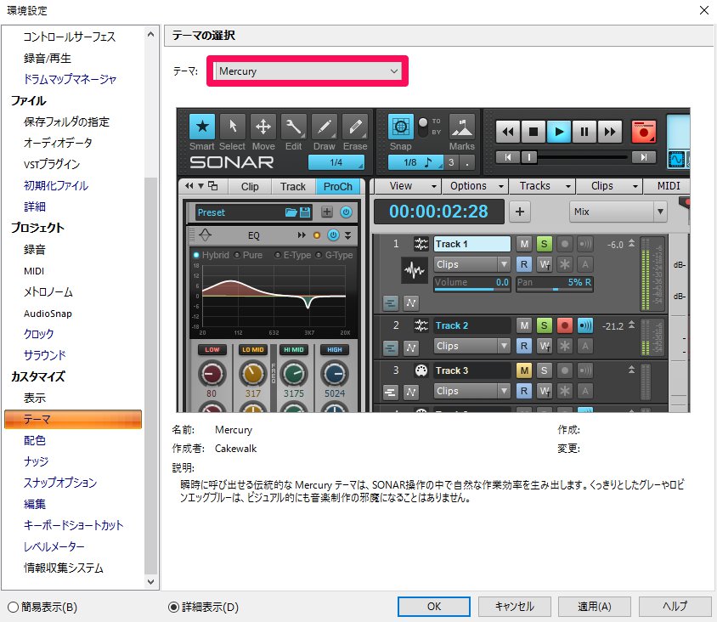Image resolution: width=717 pixels, height=622 pixels.
Task: Click the 00:00:02:28 time display
Action: point(439,212)
